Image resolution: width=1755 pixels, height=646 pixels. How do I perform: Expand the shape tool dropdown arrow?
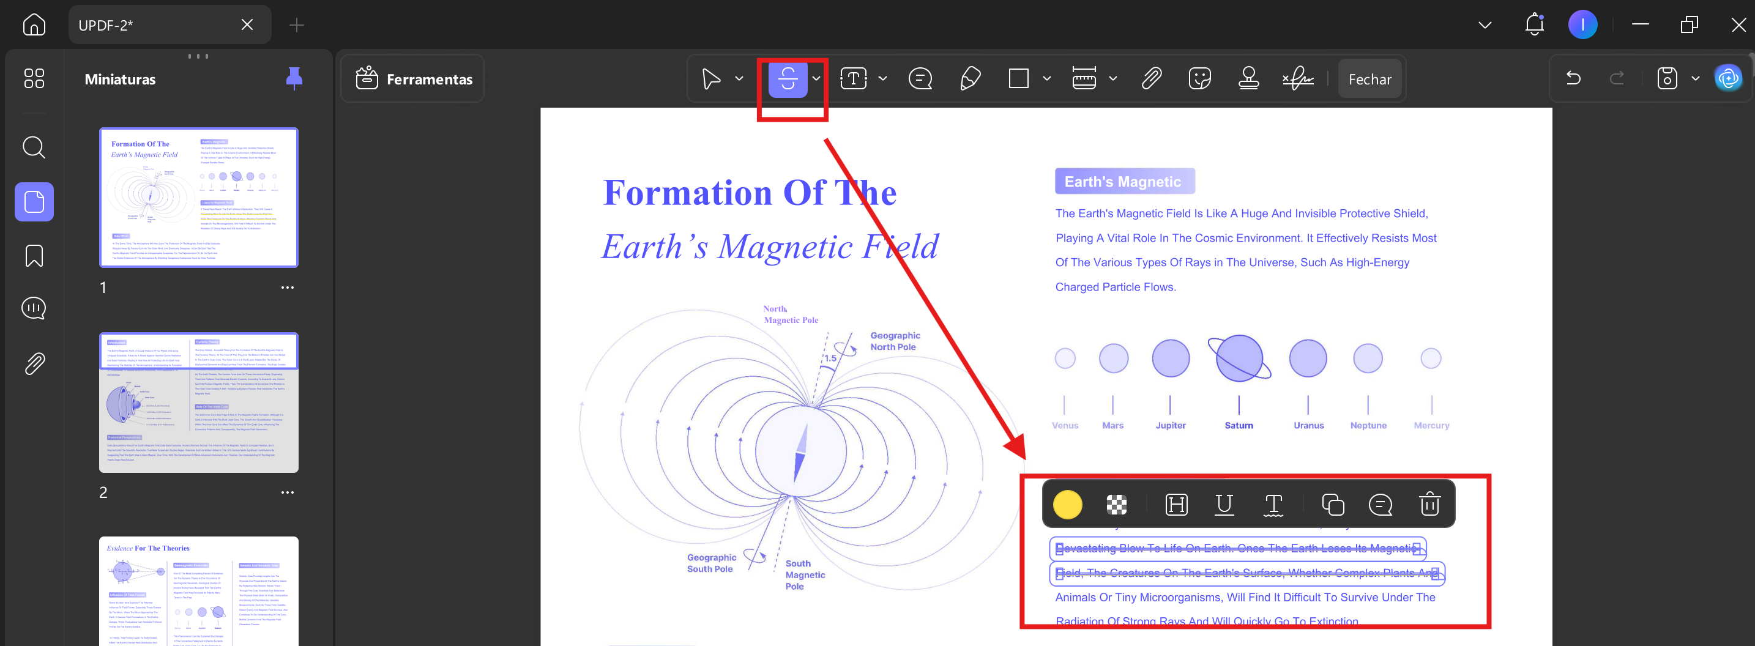tap(1047, 79)
